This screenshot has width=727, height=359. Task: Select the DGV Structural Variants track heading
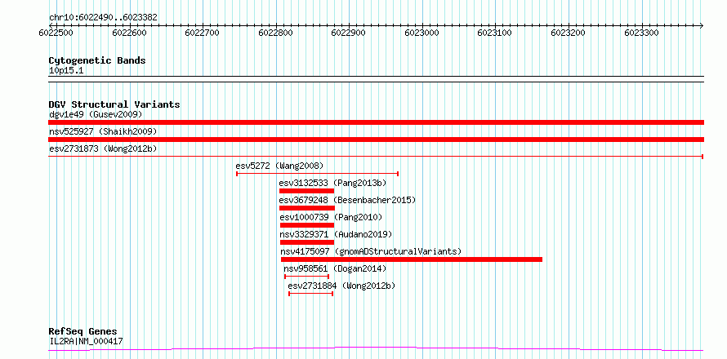click(x=114, y=104)
